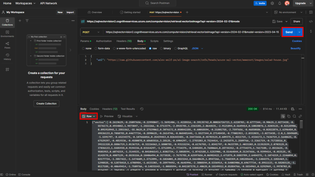Open the Workspaces dropdown

pyautogui.click(x=25, y=3)
